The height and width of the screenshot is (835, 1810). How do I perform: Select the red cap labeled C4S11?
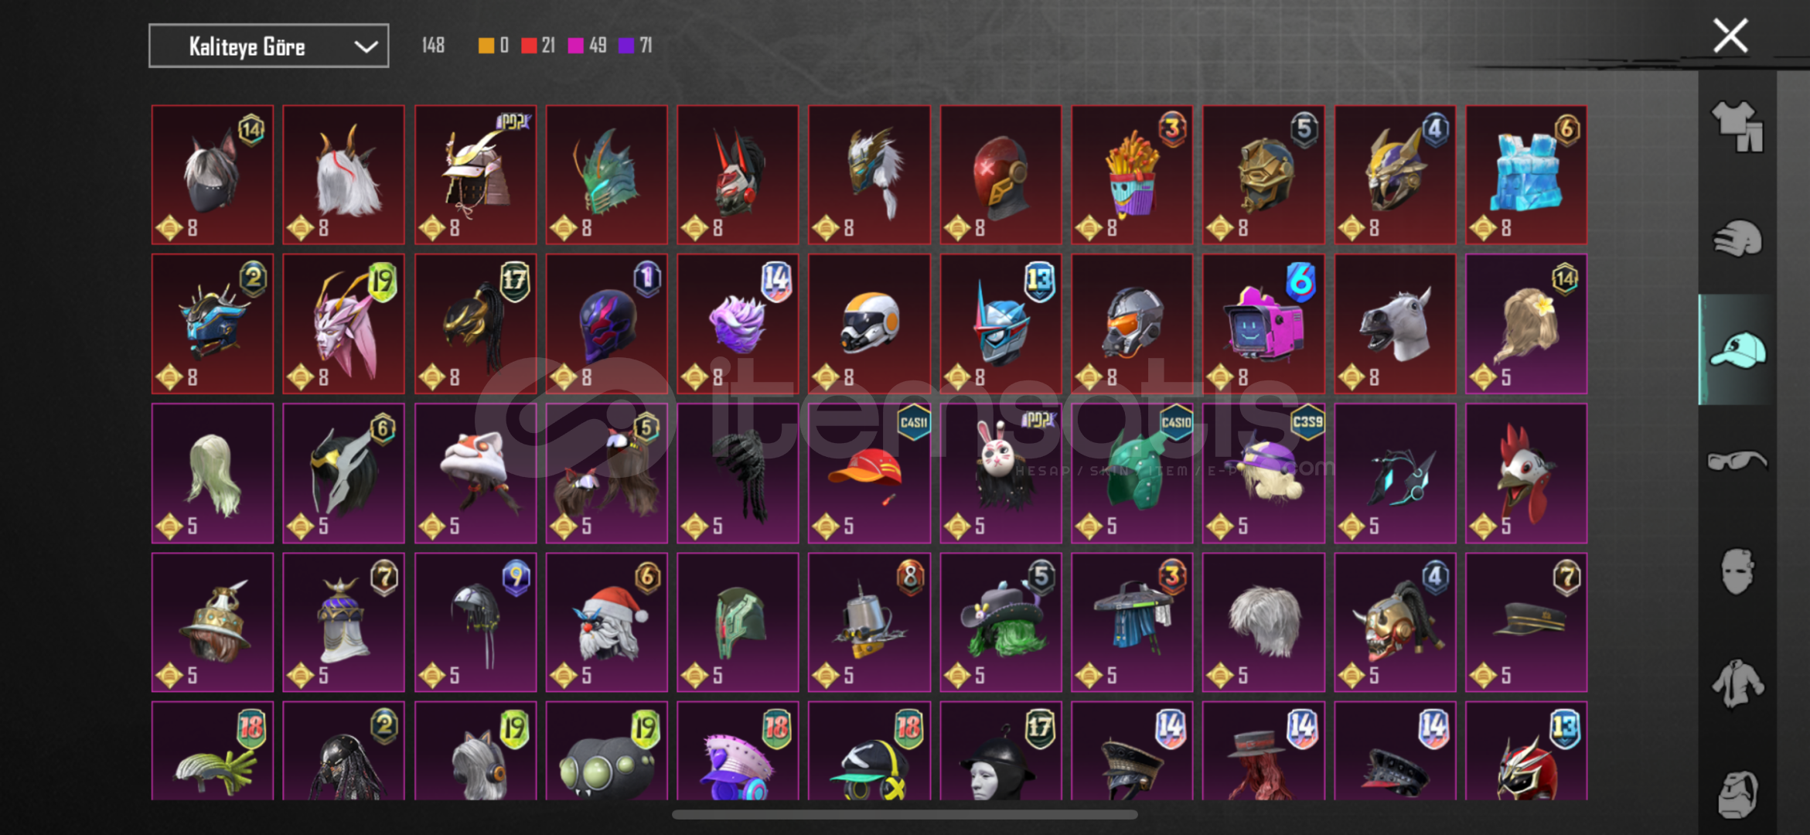[x=869, y=473]
